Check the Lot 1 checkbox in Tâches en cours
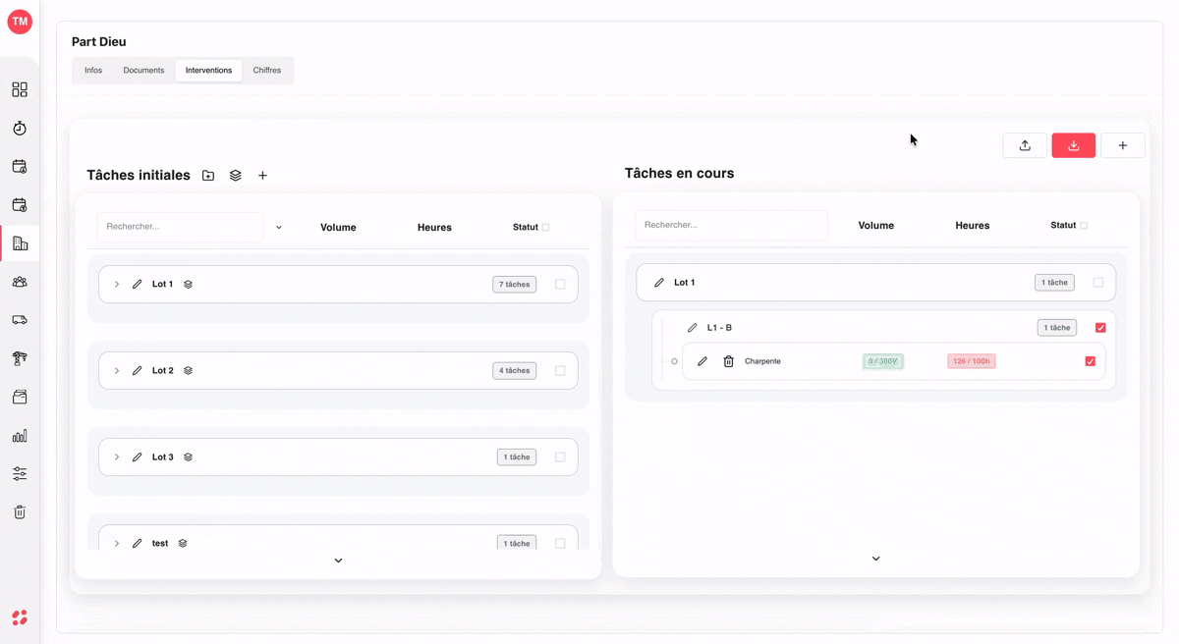This screenshot has width=1179, height=644. tap(1098, 283)
